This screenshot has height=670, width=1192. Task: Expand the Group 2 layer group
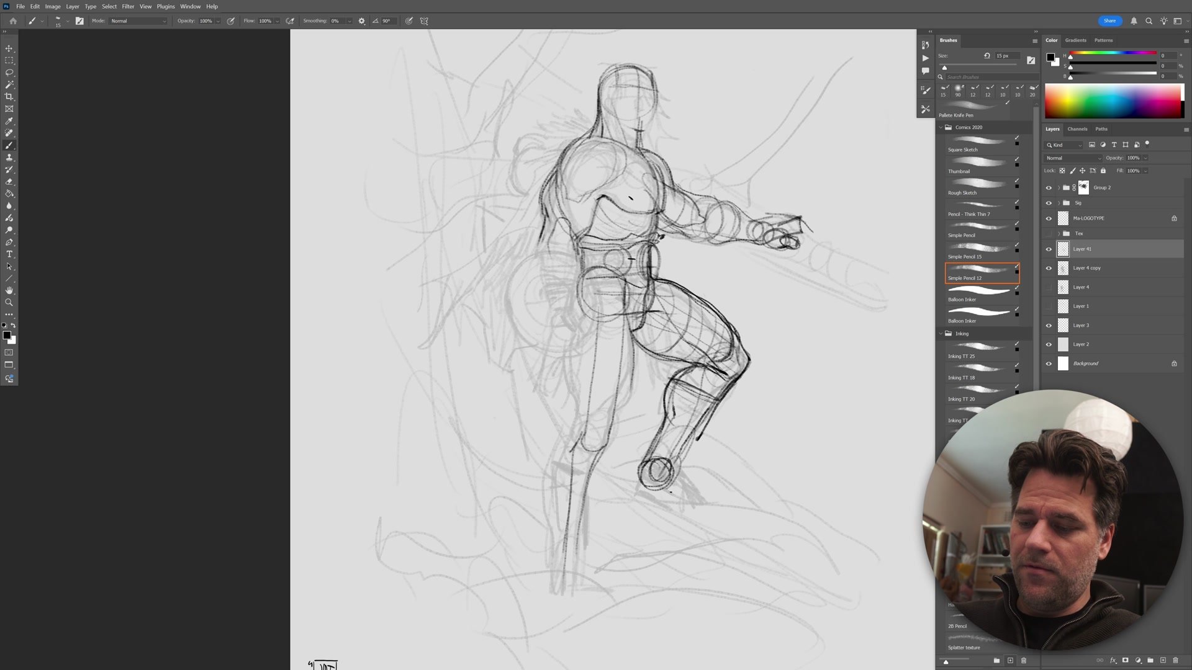(x=1059, y=187)
